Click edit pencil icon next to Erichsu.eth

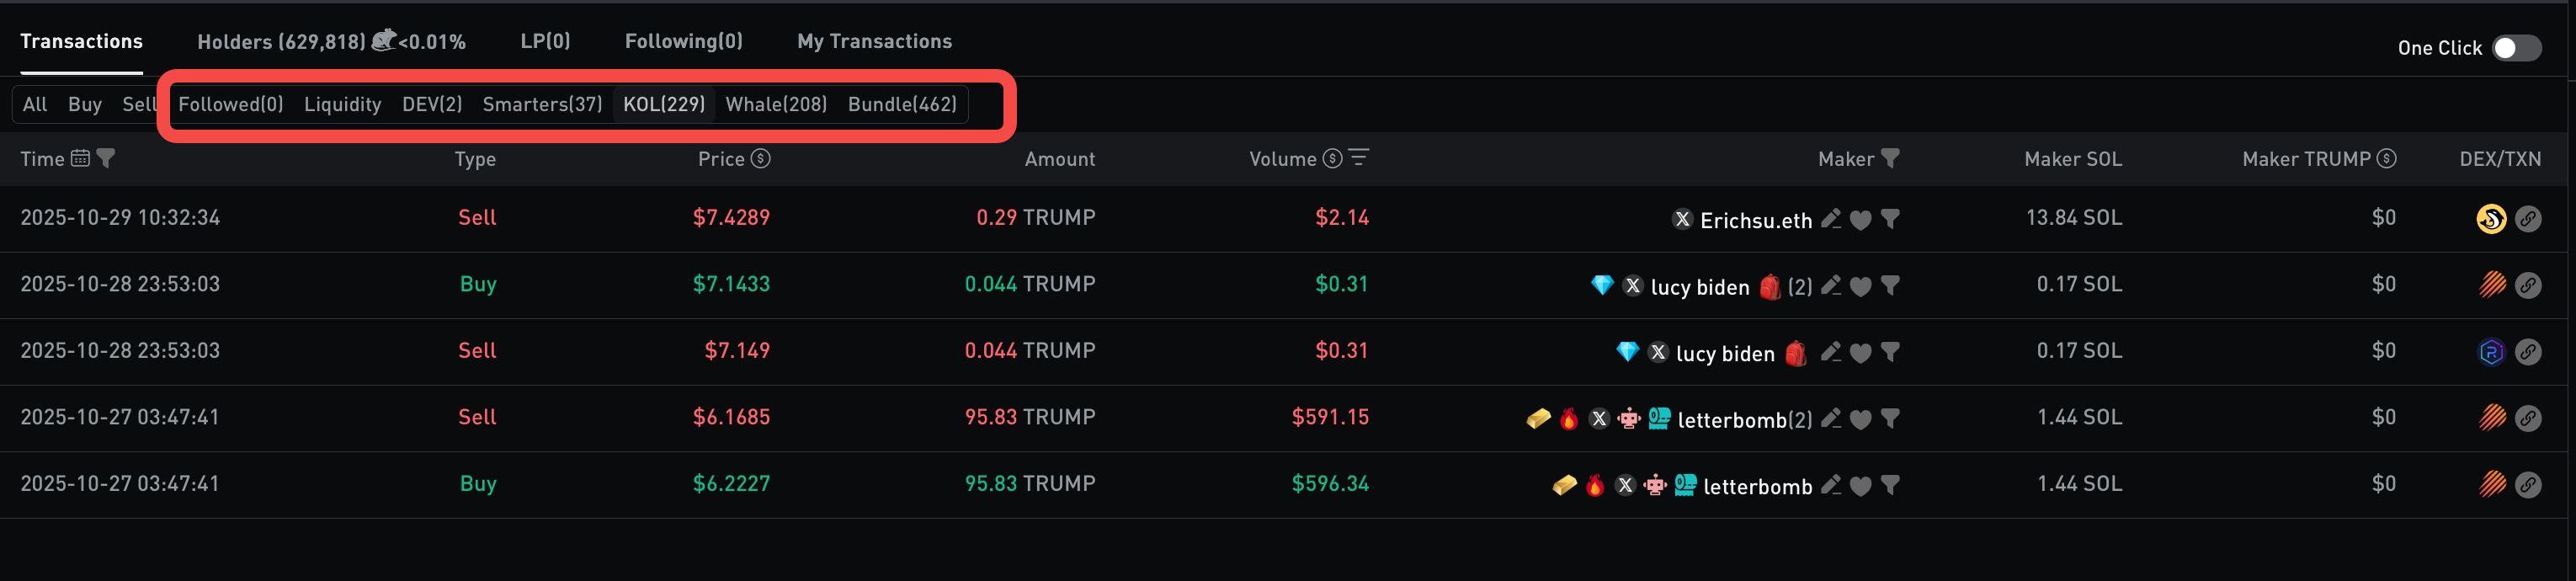pyautogui.click(x=1831, y=219)
